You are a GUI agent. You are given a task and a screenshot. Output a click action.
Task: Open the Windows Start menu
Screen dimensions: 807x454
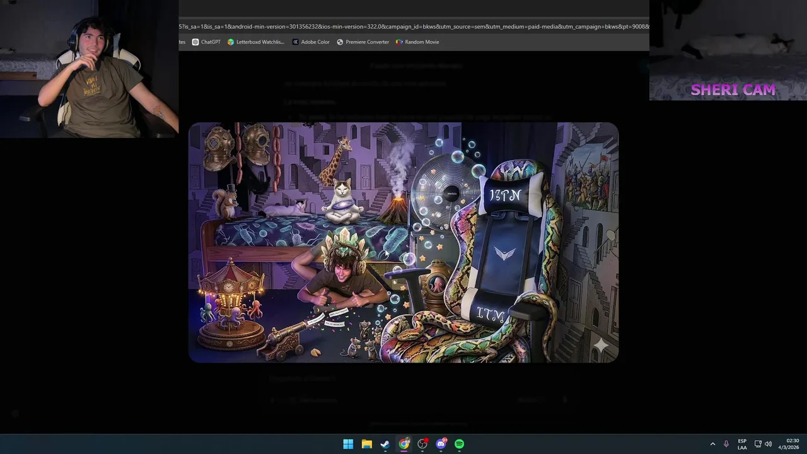(x=348, y=444)
